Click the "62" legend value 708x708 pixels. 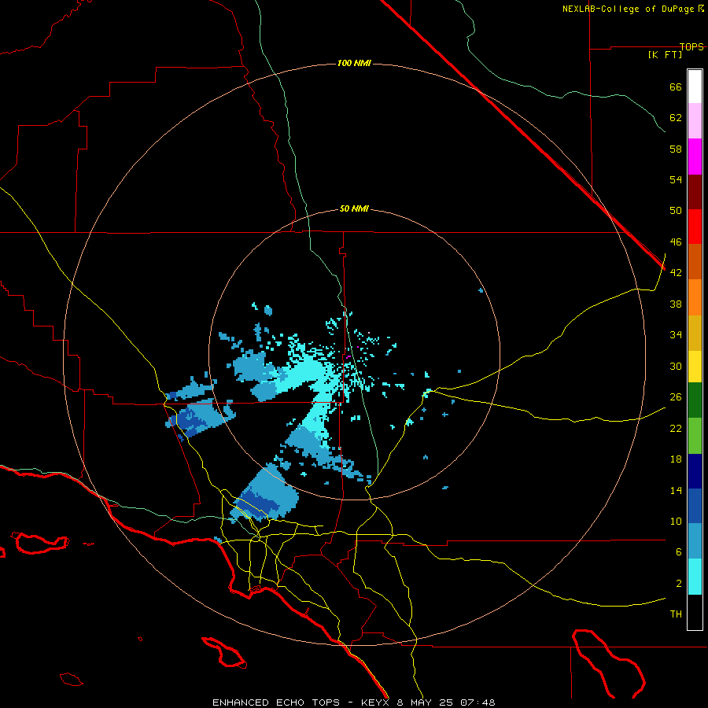click(x=676, y=118)
